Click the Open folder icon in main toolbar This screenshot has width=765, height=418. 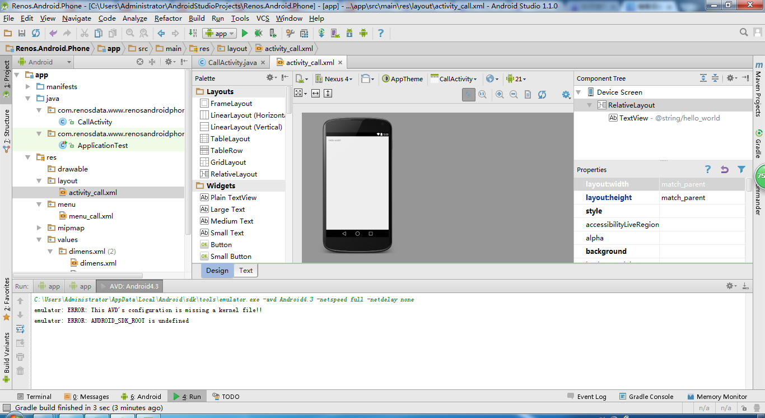point(8,34)
